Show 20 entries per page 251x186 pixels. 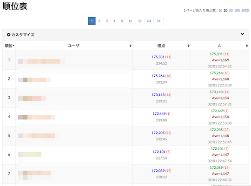(225, 10)
